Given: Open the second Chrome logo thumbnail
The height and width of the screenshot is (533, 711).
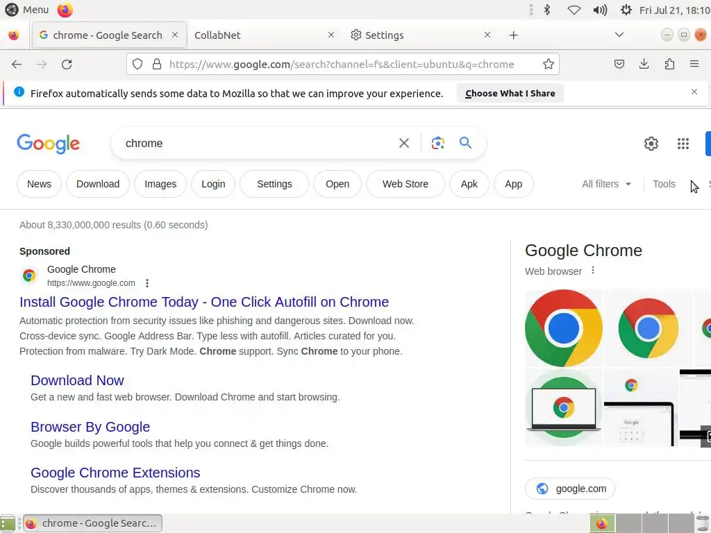Looking at the screenshot, I should point(649,328).
